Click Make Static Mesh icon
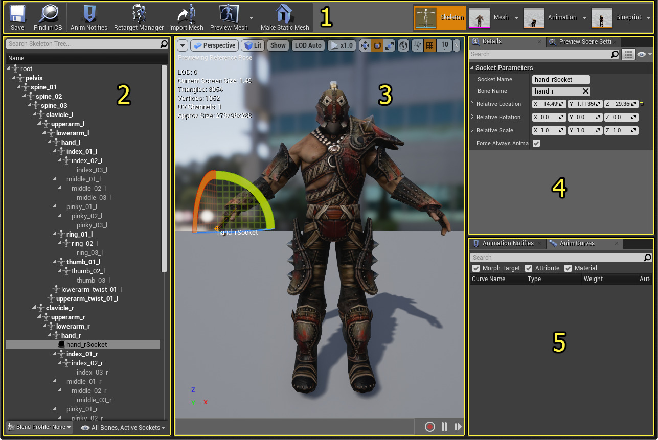This screenshot has width=658, height=440. [285, 17]
